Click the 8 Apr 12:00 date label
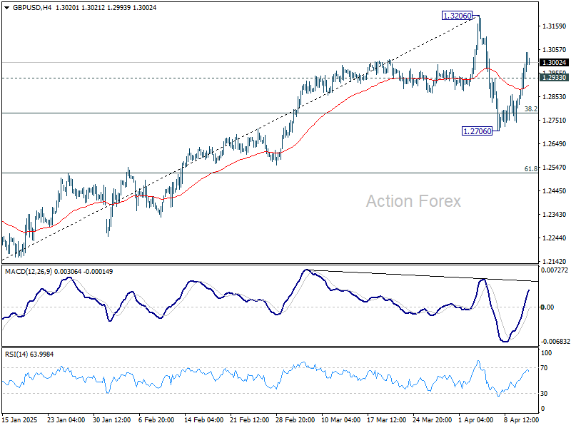Screen dimensions: 571x428 coord(522,420)
